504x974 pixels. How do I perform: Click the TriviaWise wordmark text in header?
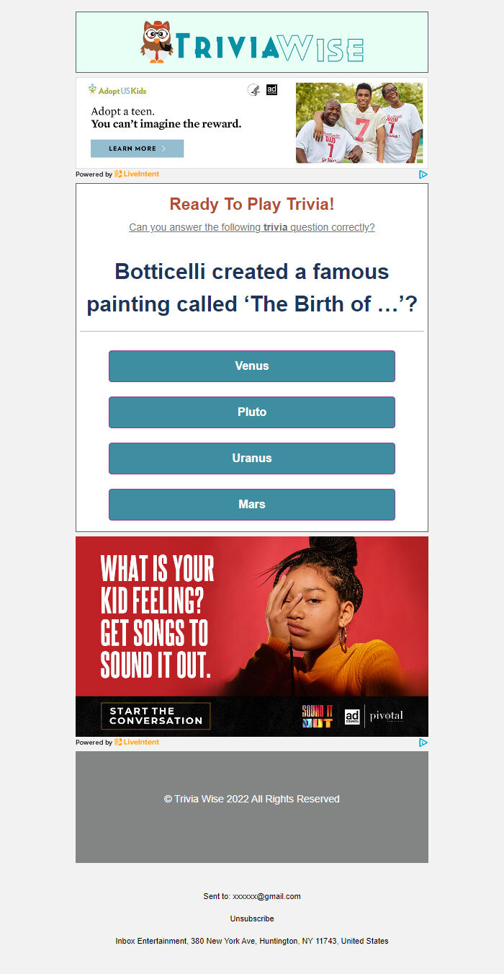269,48
